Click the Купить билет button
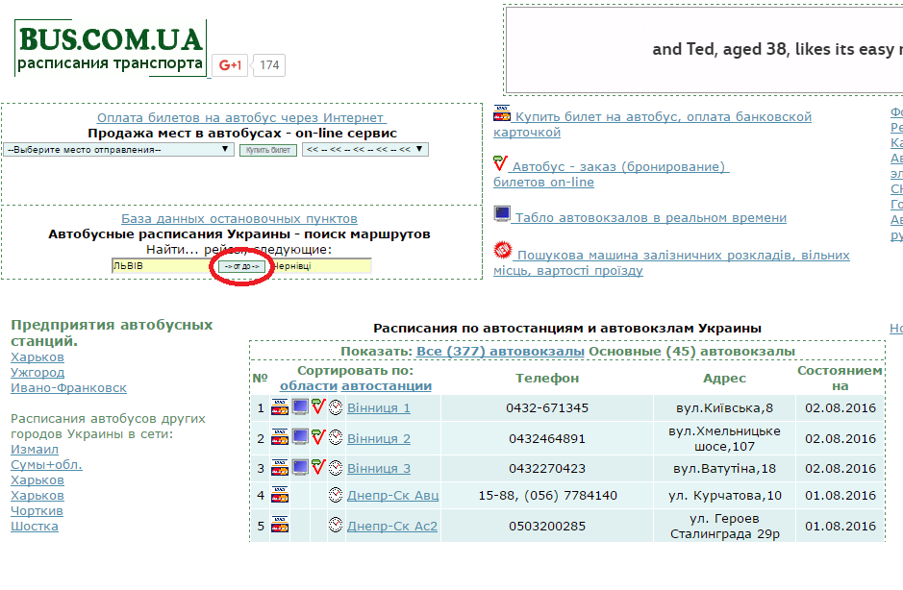The height and width of the screenshot is (590, 903). pyautogui.click(x=268, y=150)
